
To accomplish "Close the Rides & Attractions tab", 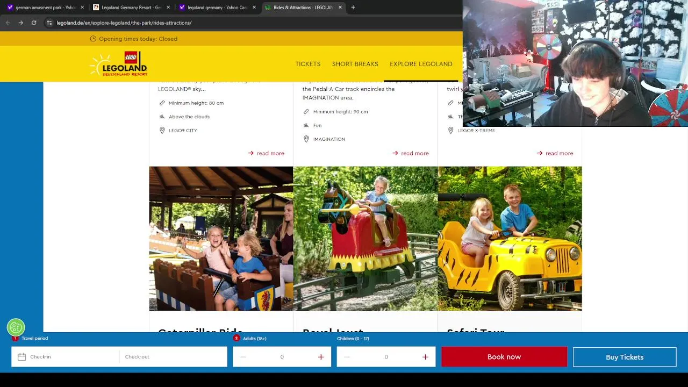I will pyautogui.click(x=340, y=8).
